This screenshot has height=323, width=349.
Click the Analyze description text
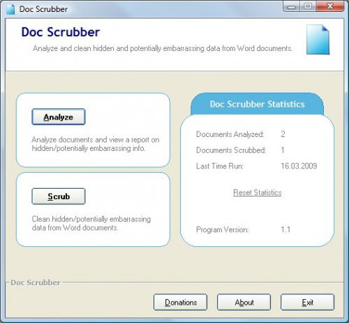pyautogui.click(x=96, y=144)
